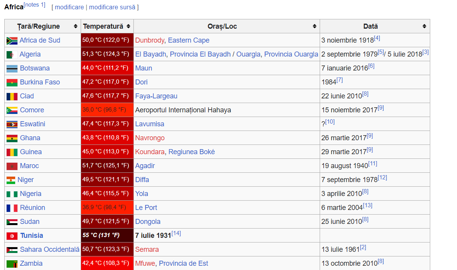Click the Tunisia flag icon
This screenshot has height=270, width=457.
[12, 236]
